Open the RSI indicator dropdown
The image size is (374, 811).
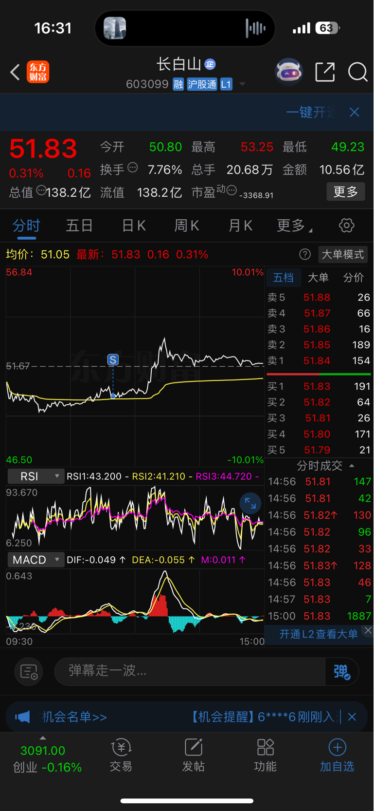[x=36, y=476]
